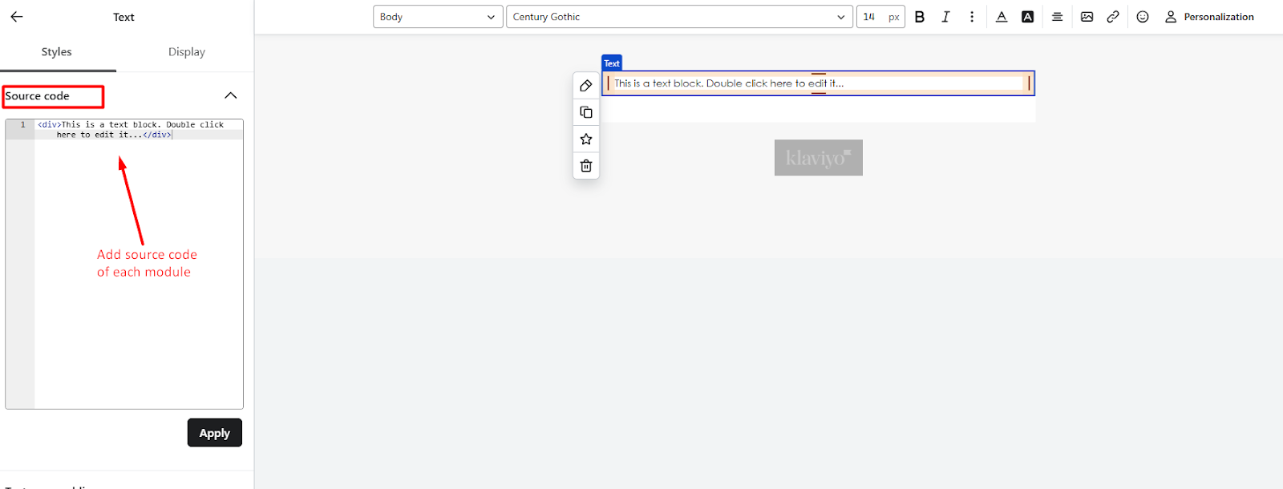1283x489 pixels.
Task: Duplicate the text block
Action: coord(586,112)
